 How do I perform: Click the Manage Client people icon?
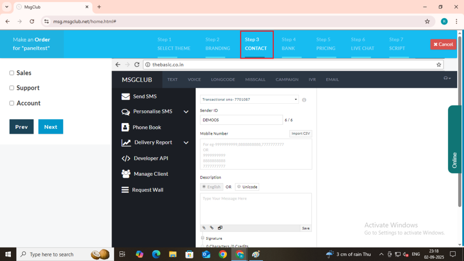click(x=126, y=174)
